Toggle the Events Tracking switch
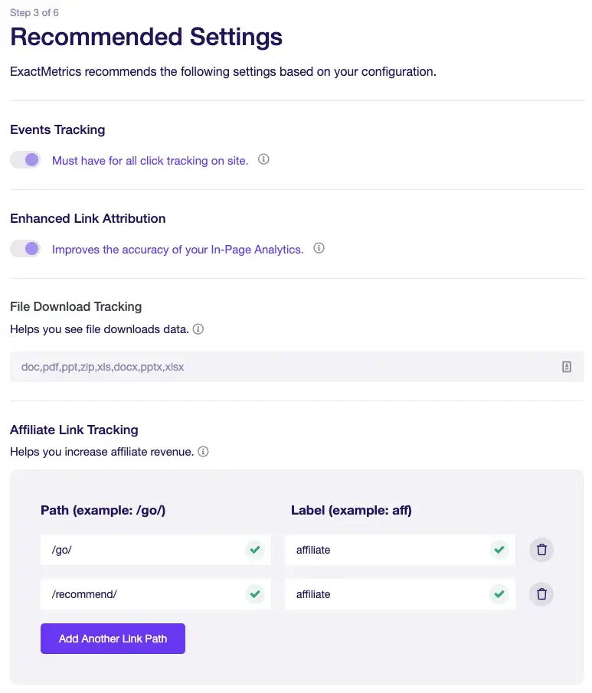Screen dimensions: 592x693 (25, 160)
